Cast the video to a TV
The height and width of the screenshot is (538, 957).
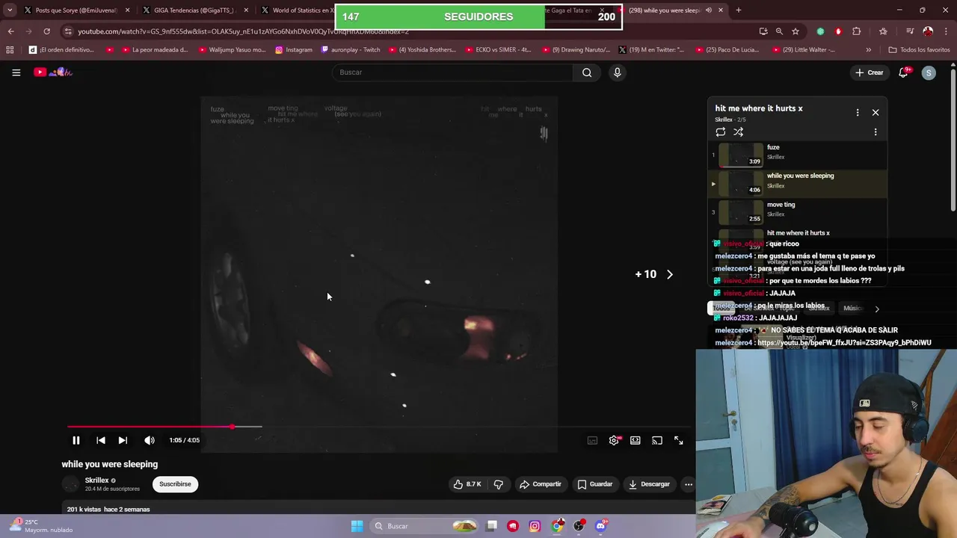(x=657, y=440)
